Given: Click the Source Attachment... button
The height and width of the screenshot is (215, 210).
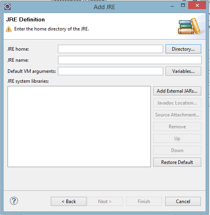Looking at the screenshot, I should [x=177, y=115].
